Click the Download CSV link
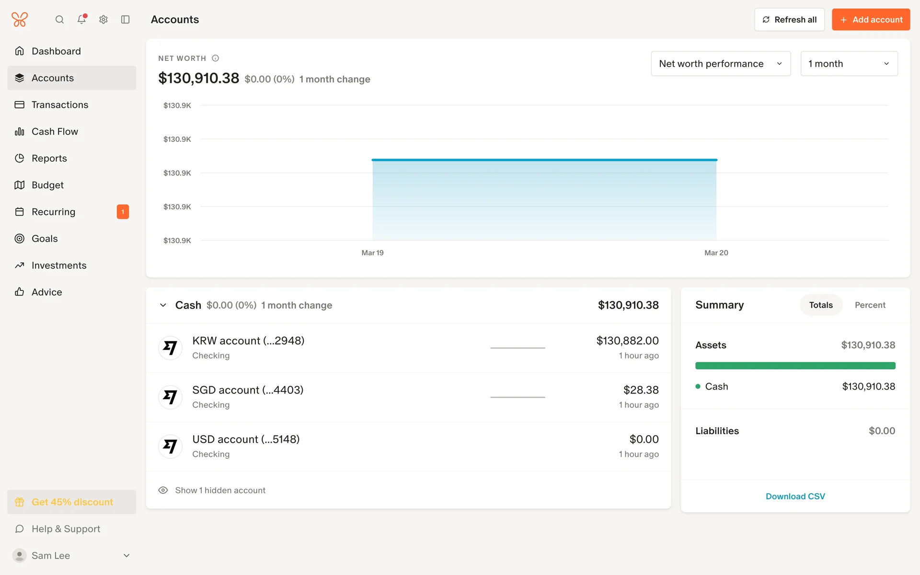920x575 pixels. [x=795, y=496]
